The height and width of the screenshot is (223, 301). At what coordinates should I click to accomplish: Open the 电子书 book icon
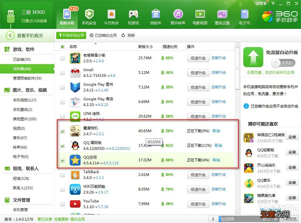(x=244, y=14)
